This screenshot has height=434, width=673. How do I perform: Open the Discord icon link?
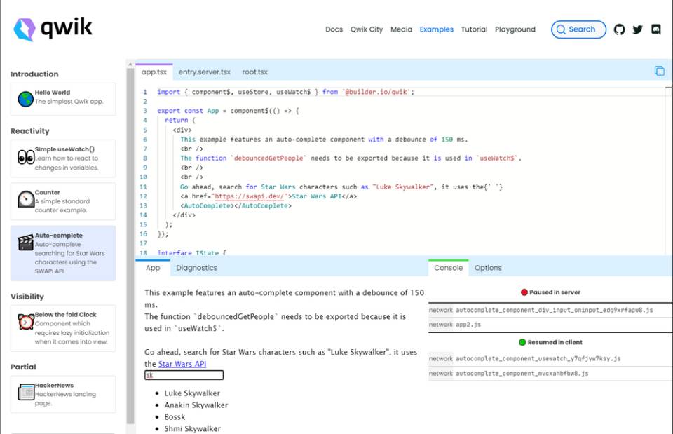656,29
